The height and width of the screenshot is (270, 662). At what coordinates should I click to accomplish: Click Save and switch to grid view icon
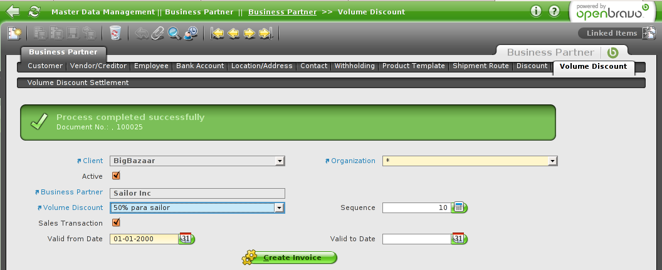point(40,33)
